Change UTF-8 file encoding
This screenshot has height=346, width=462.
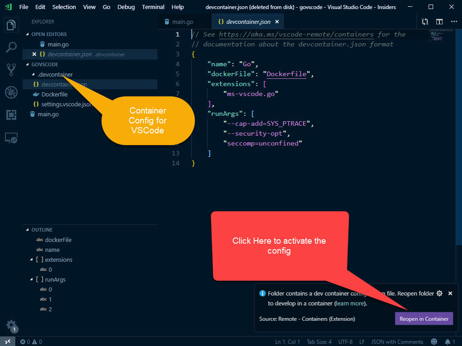point(345,341)
